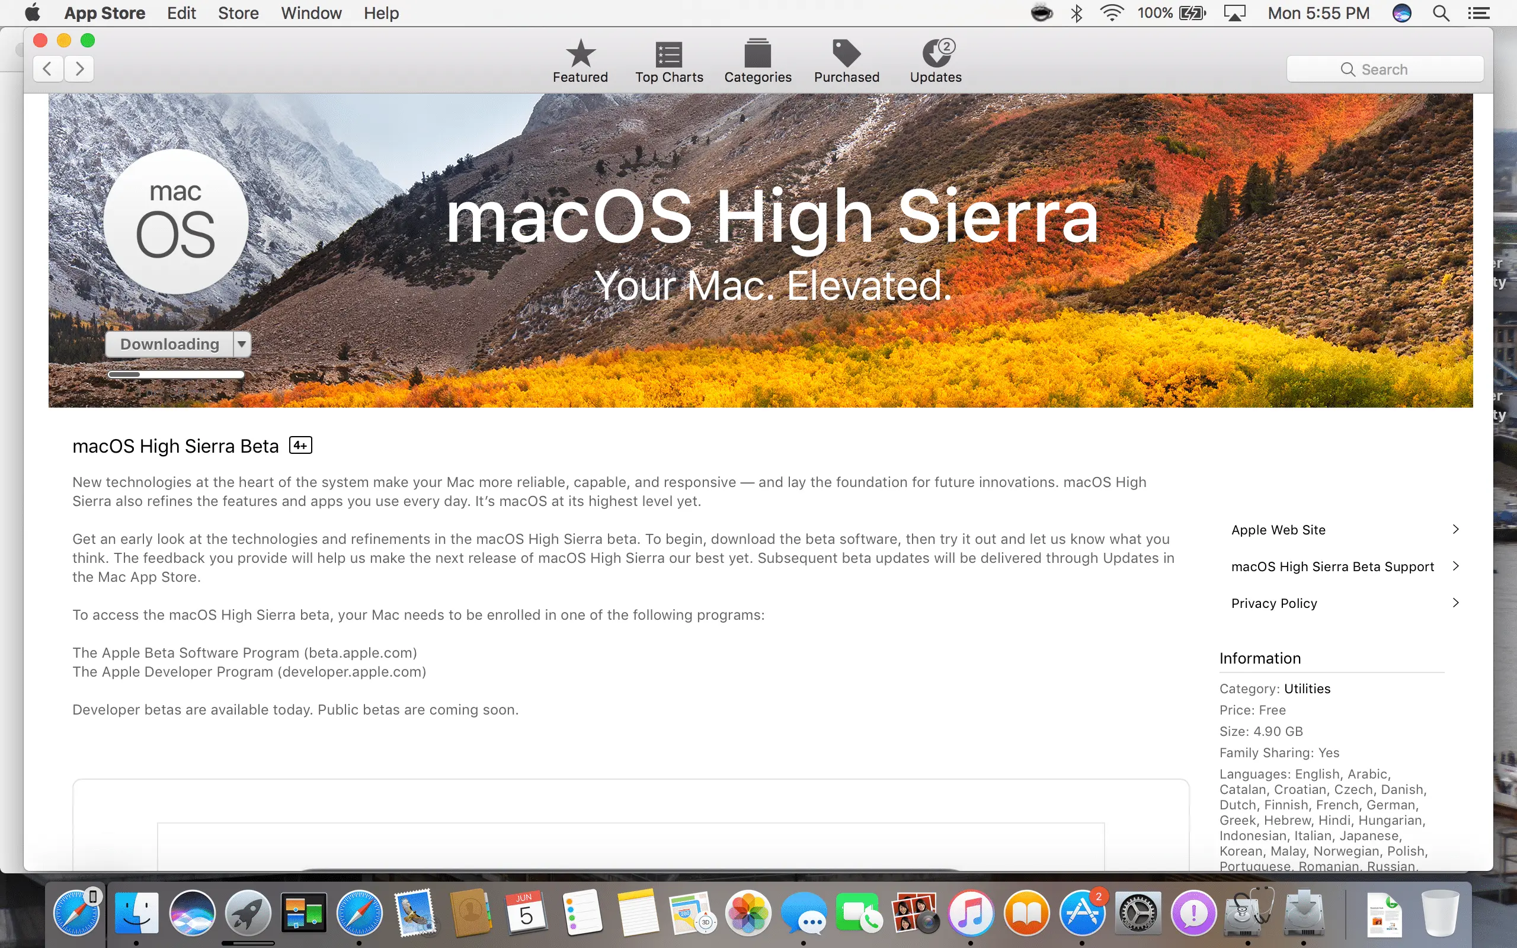Go forward with the right arrow button

79,68
